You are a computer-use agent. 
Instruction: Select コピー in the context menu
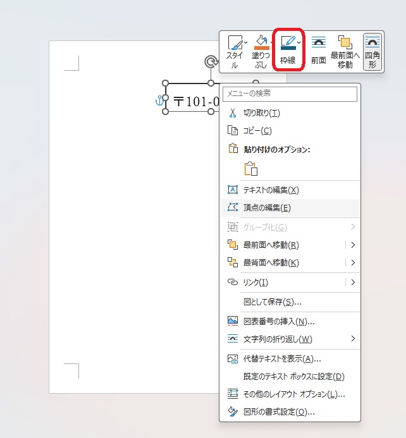(257, 131)
